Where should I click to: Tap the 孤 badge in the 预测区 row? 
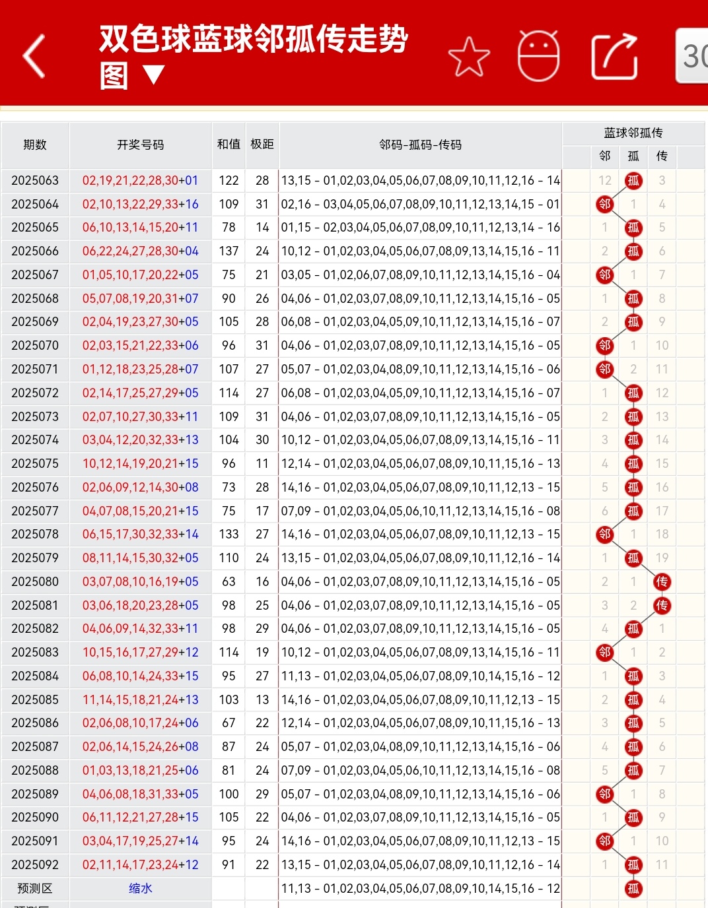[x=633, y=888]
